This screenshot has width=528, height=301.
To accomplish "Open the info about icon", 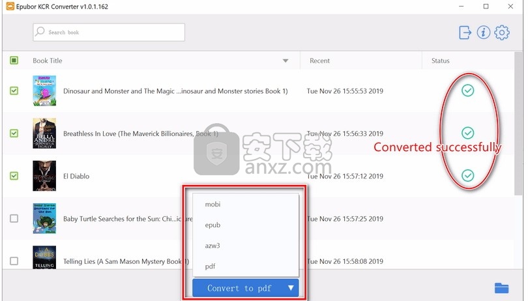I will point(483,33).
